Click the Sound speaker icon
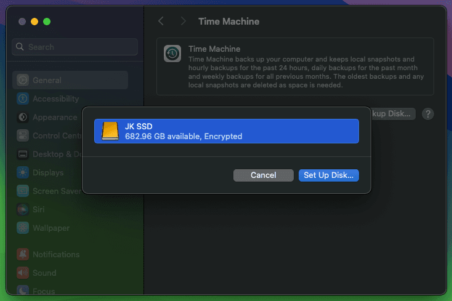The height and width of the screenshot is (301, 452). click(23, 273)
